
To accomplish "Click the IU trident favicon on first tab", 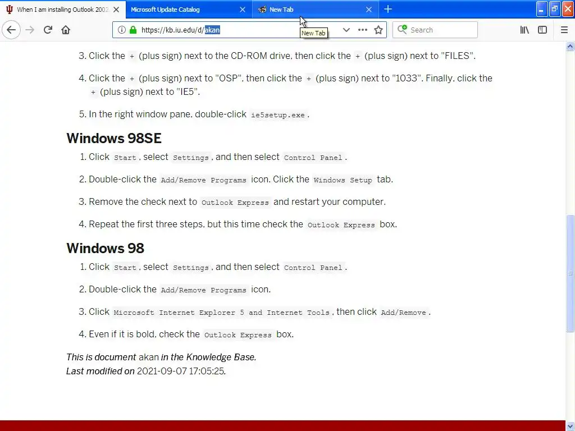I will pyautogui.click(x=10, y=10).
